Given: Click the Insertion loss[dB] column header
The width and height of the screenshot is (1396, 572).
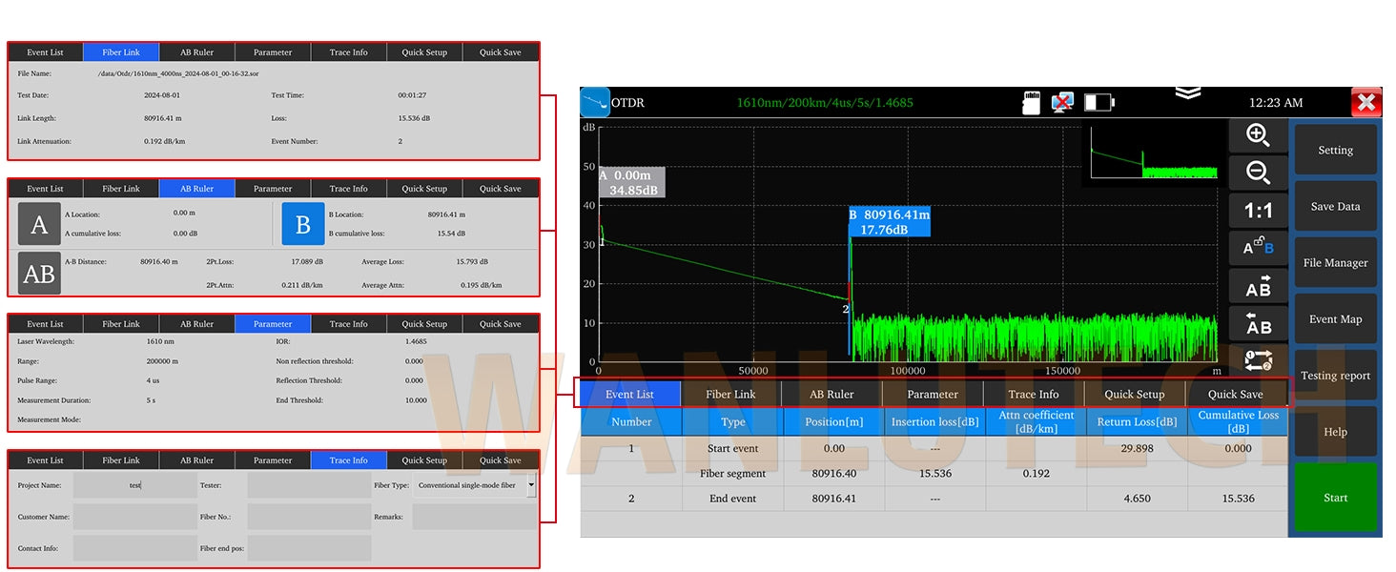Looking at the screenshot, I should click(x=935, y=421).
